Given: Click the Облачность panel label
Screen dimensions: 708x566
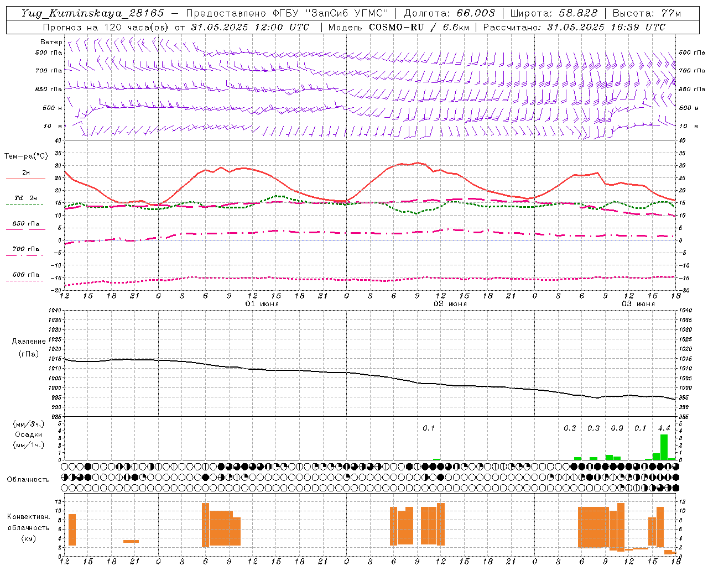Looking at the screenshot, I should pyautogui.click(x=28, y=479).
